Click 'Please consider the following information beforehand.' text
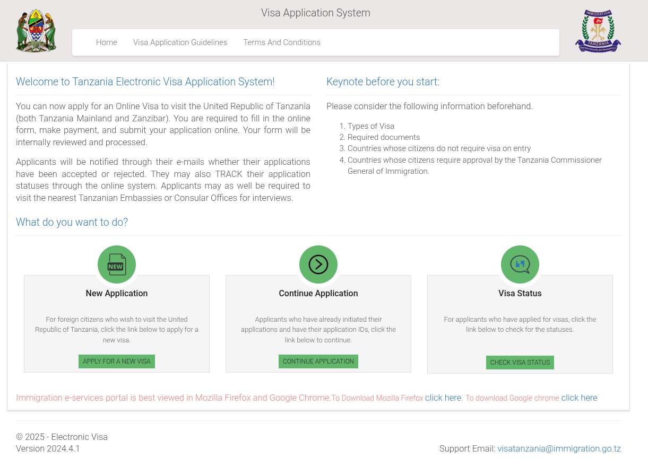648x468 pixels. click(429, 106)
